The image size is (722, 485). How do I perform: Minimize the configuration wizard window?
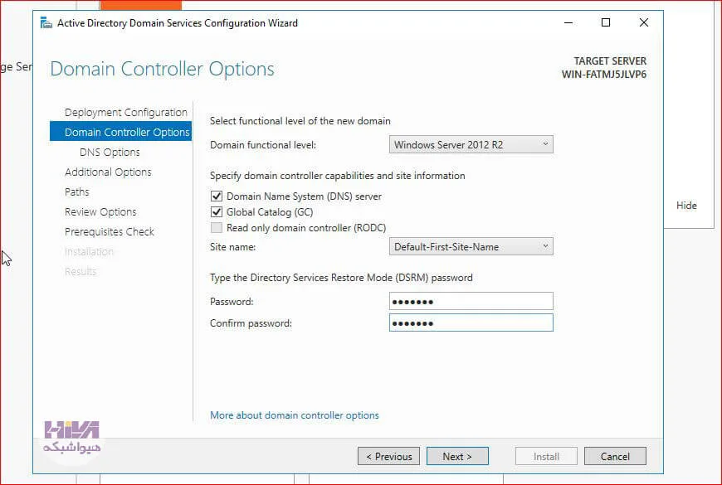568,22
